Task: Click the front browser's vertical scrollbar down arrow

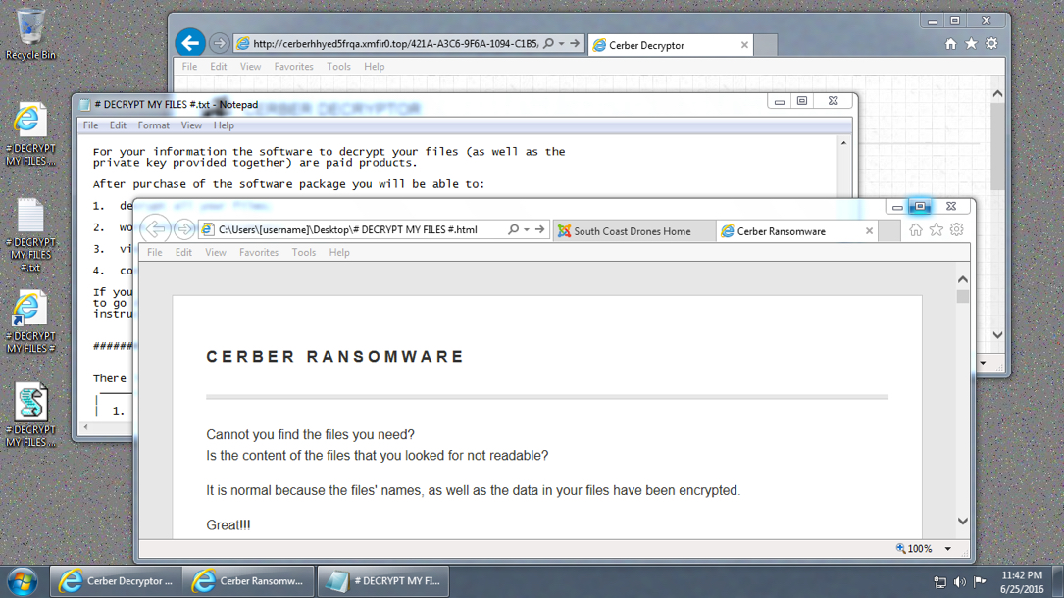Action: (962, 522)
